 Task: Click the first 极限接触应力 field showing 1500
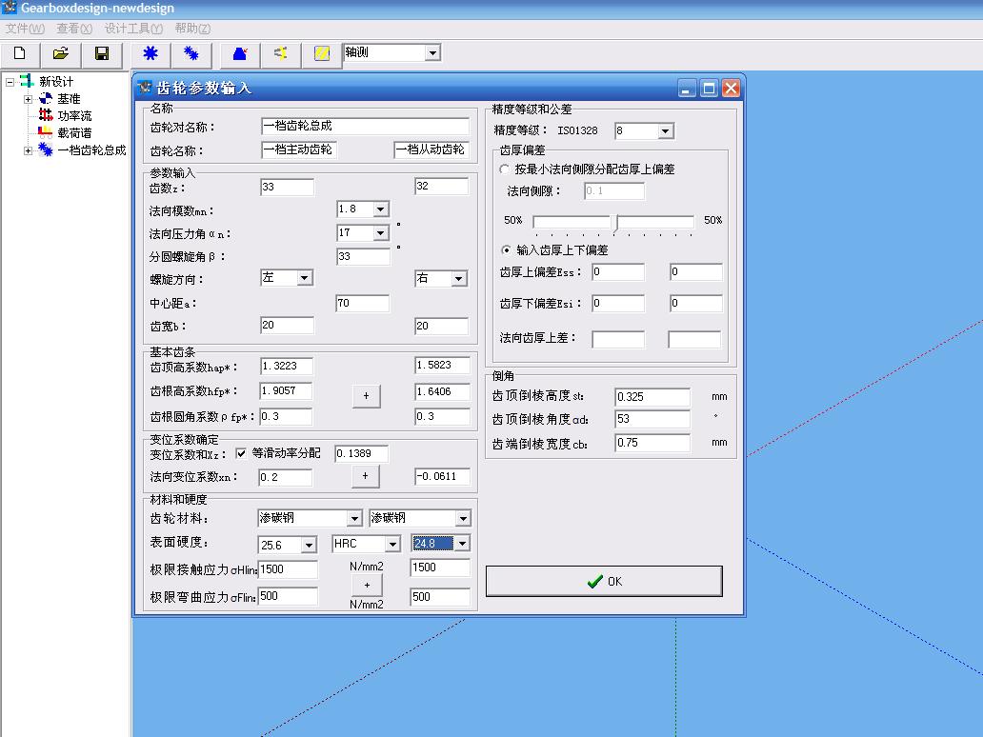288,569
